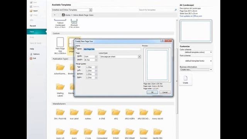Screen dimensions: 247x139
Task: Open the ERO Etikett folder
Action: coord(130,134)
